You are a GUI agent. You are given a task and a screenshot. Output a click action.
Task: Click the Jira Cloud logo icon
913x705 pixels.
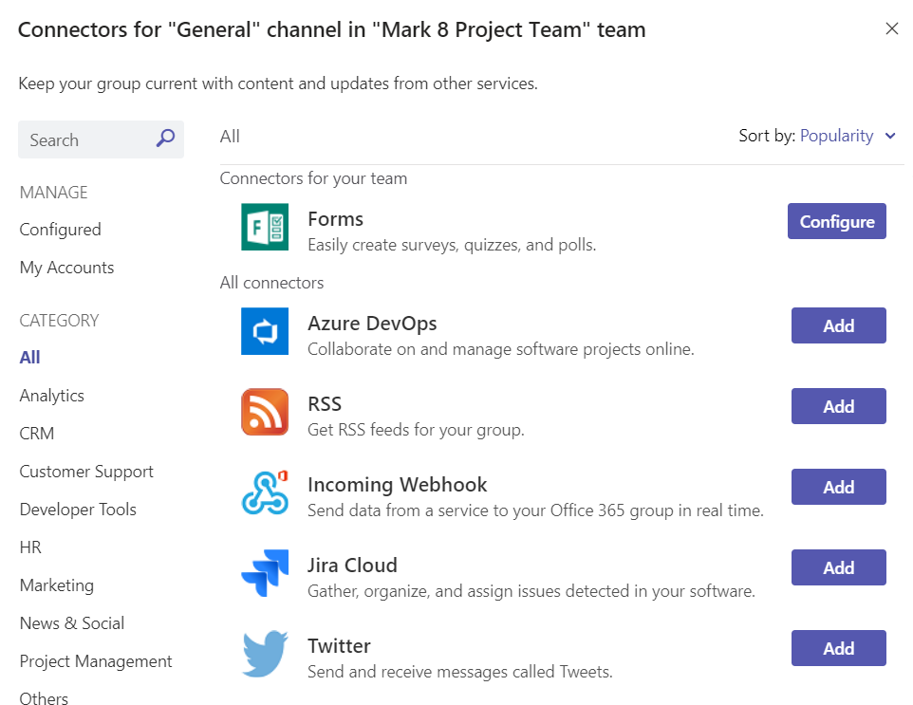(265, 573)
